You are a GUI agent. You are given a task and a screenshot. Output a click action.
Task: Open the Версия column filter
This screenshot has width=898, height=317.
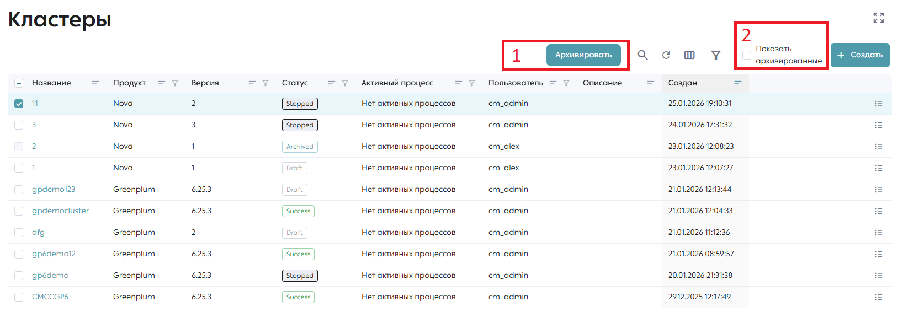[x=265, y=83]
